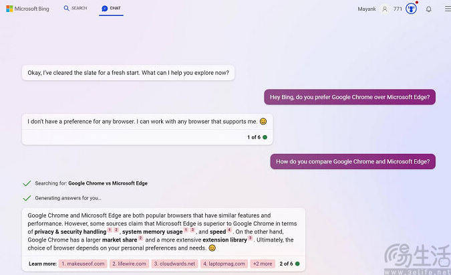Open the makeuseof.com source link
The height and width of the screenshot is (275, 451).
pos(83,264)
